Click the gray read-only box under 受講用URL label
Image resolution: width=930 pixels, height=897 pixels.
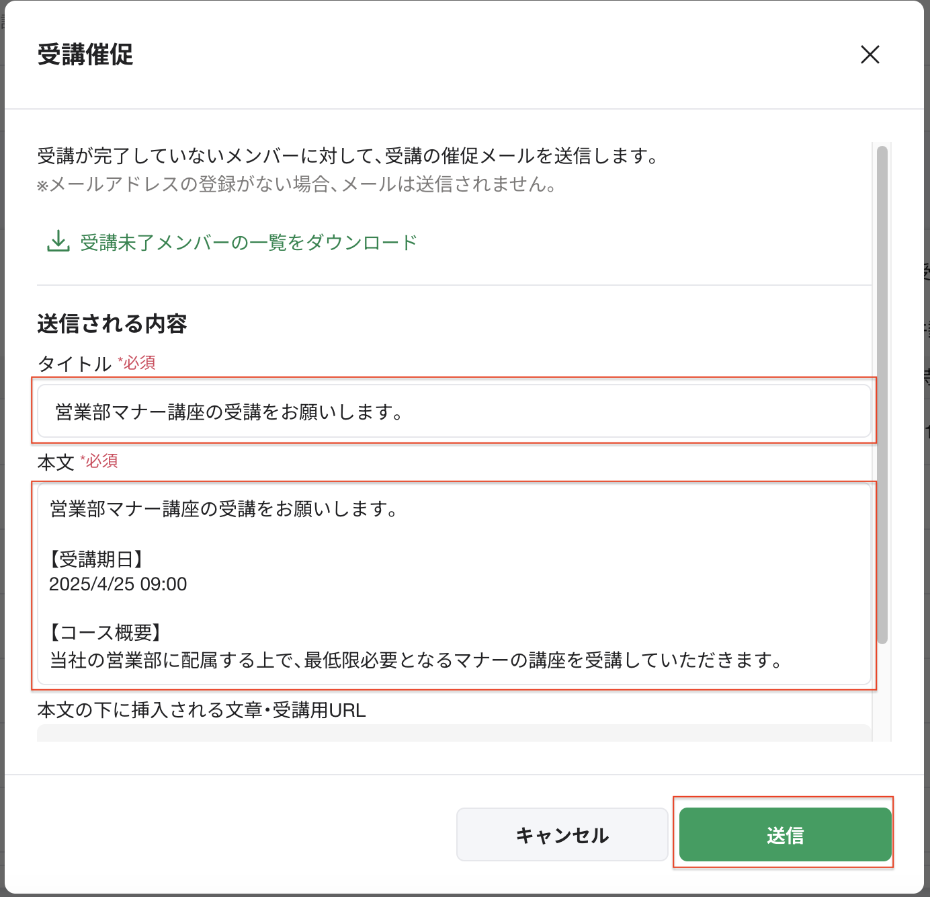[x=454, y=733]
